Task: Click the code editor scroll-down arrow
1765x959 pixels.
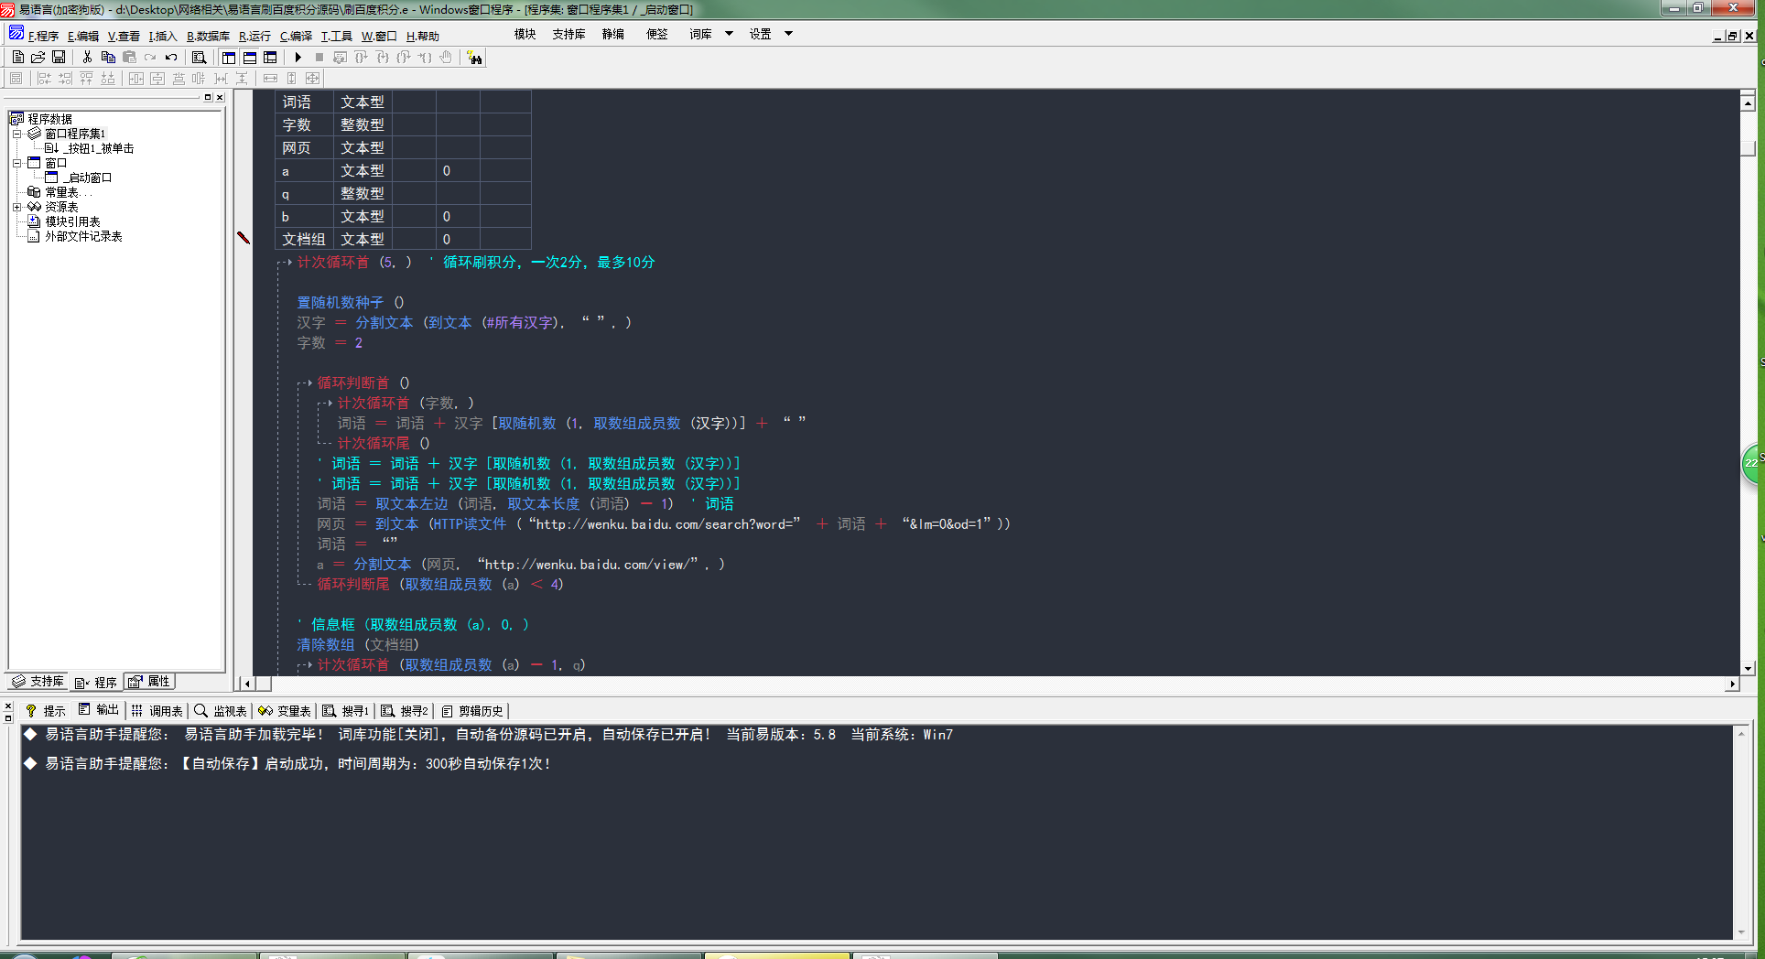Action: (1748, 668)
